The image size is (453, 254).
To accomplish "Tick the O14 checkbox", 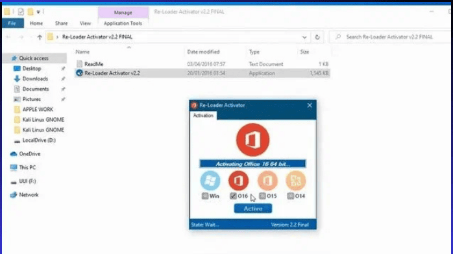I will click(291, 196).
